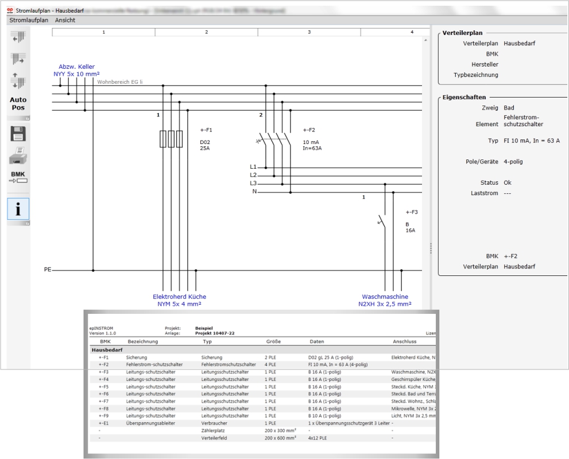
Task: Click the Wohnbereich EG li label
Action: click(120, 82)
